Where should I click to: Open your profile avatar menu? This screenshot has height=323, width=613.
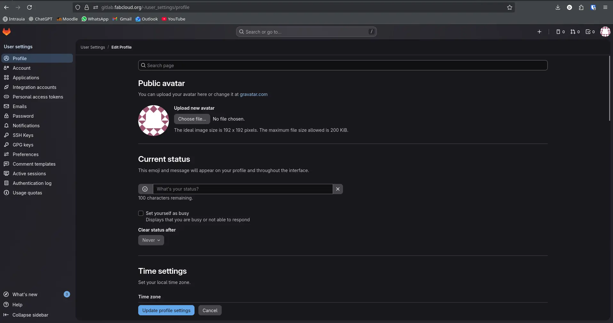tap(605, 32)
